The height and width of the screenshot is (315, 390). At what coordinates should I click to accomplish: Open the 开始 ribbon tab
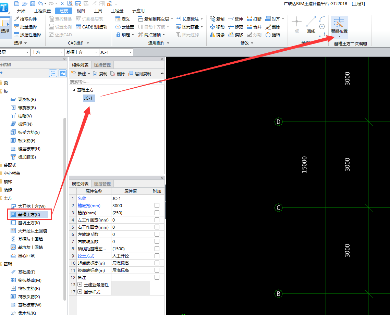click(x=21, y=11)
